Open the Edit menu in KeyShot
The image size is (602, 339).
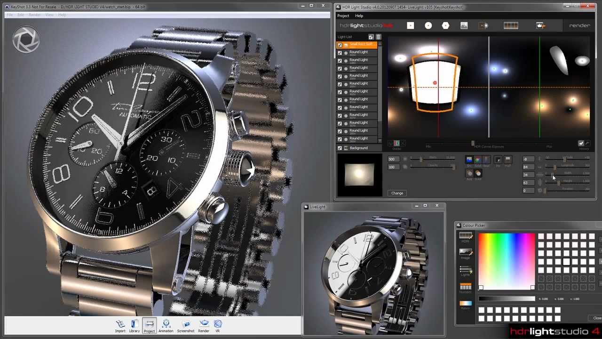tap(21, 15)
